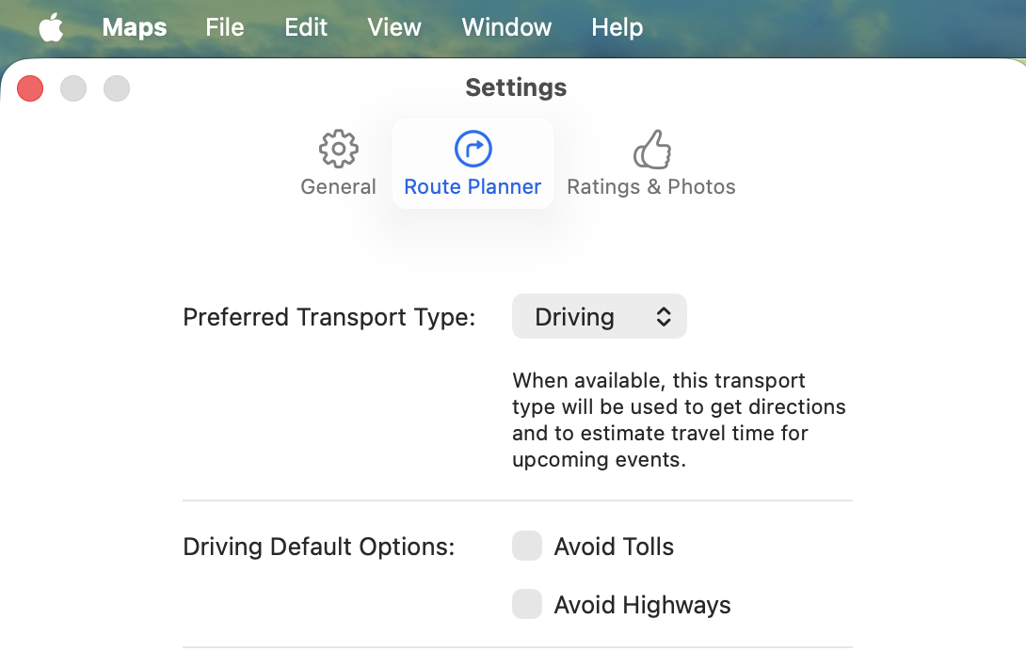Open the Apple menu logo
Screen dimensions: 1026x651
[51, 27]
